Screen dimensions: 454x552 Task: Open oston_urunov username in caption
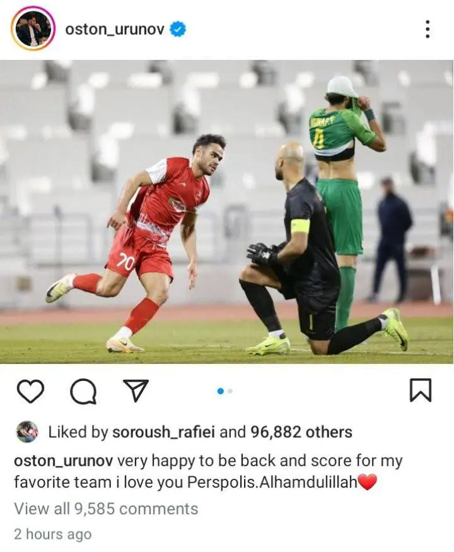(63, 461)
